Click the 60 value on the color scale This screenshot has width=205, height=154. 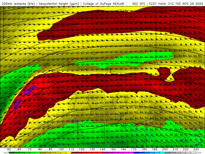19,149
